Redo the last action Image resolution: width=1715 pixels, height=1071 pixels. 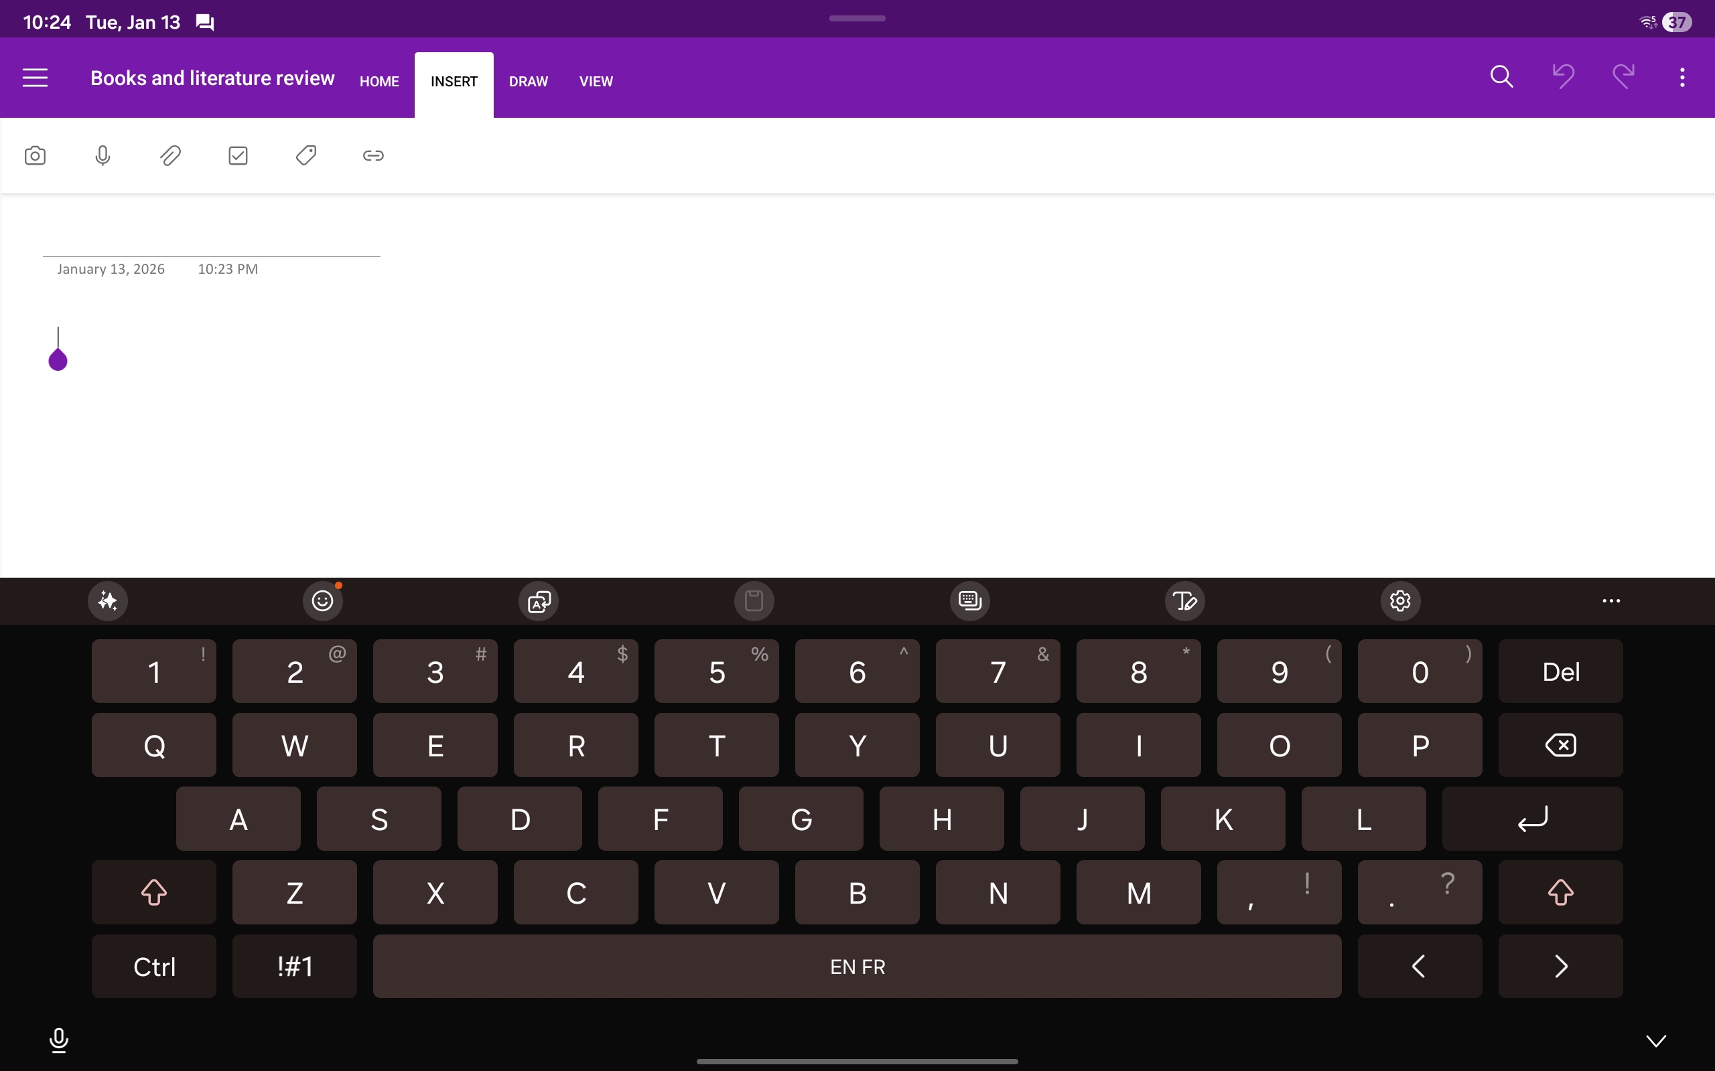click(1623, 76)
